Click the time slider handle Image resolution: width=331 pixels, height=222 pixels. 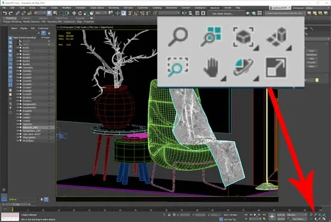point(16,205)
